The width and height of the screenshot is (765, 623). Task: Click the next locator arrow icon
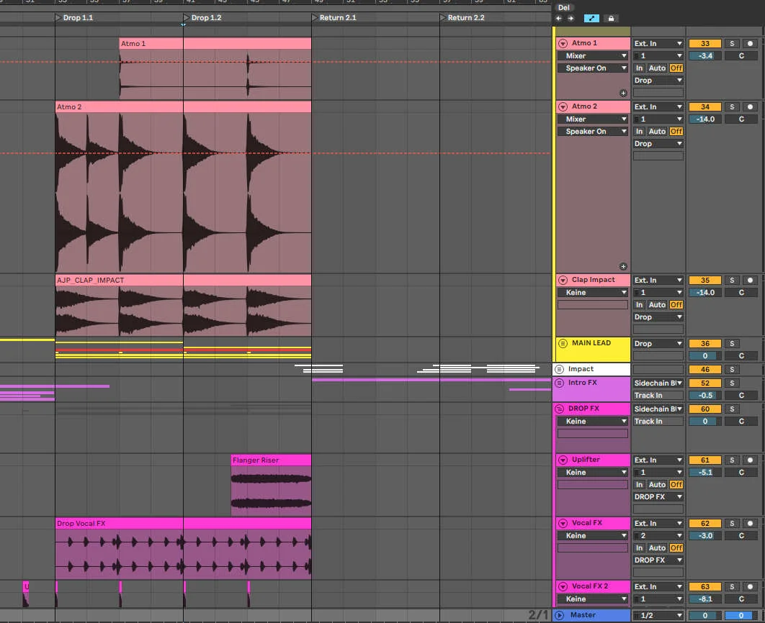click(571, 19)
